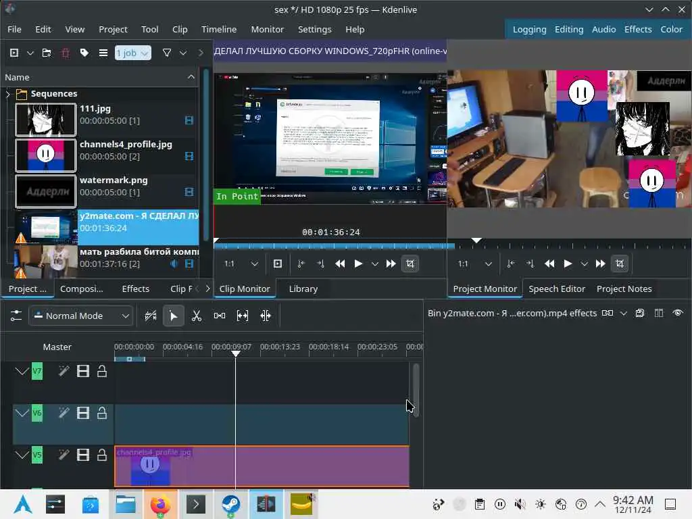Open the Monitor menu
This screenshot has width=692, height=519.
267,29
